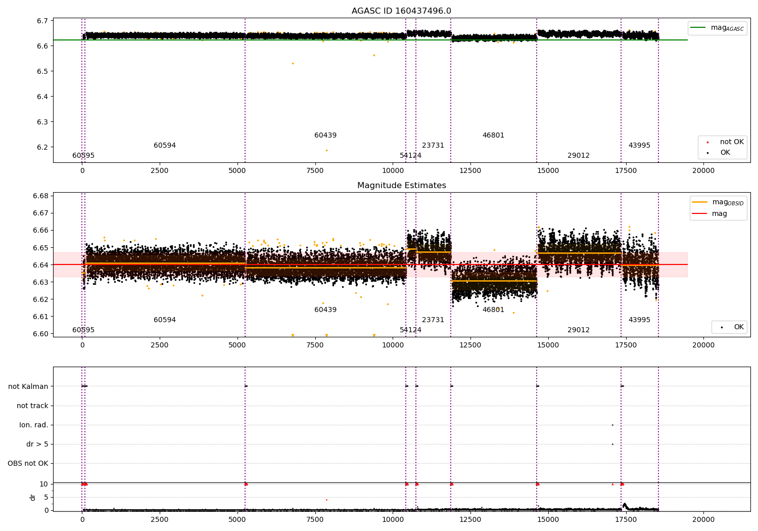Click the 12500 x-axis tick of Magnitude Estimates plot
This screenshot has width=758, height=531.
[x=470, y=345]
